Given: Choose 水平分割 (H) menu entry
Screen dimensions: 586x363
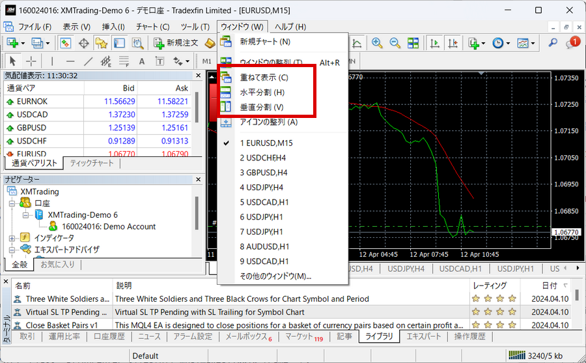Looking at the screenshot, I should click(262, 93).
